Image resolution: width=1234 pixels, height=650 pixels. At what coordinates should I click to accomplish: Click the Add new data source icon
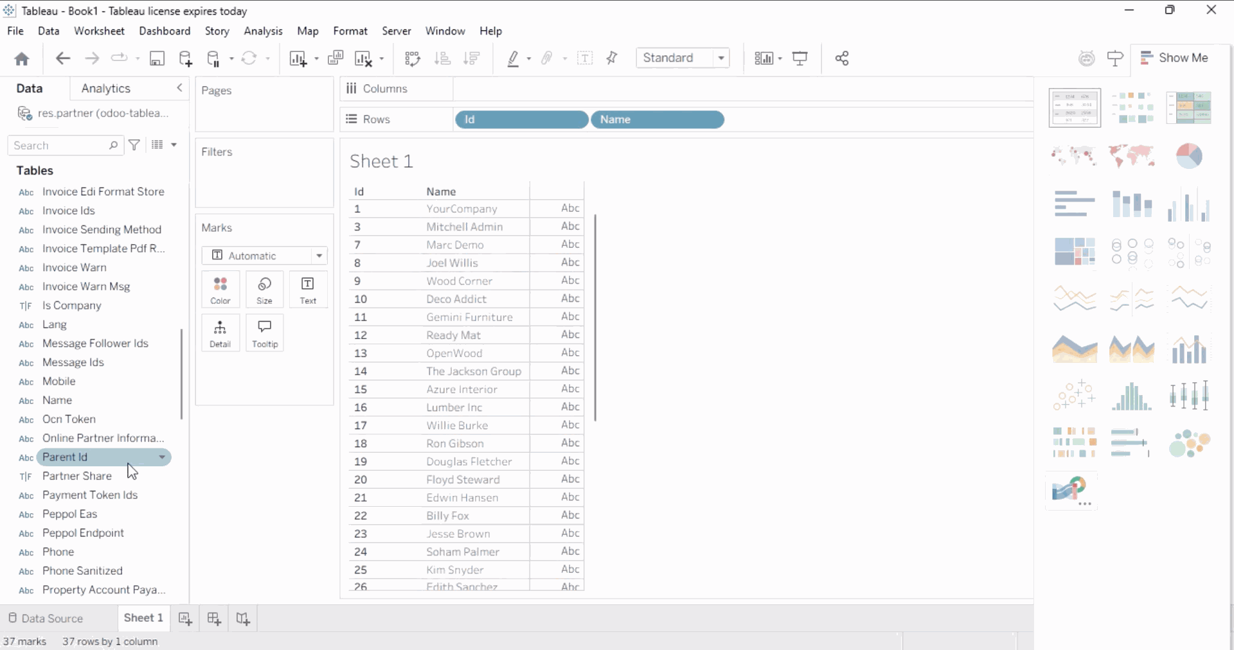pyautogui.click(x=186, y=59)
